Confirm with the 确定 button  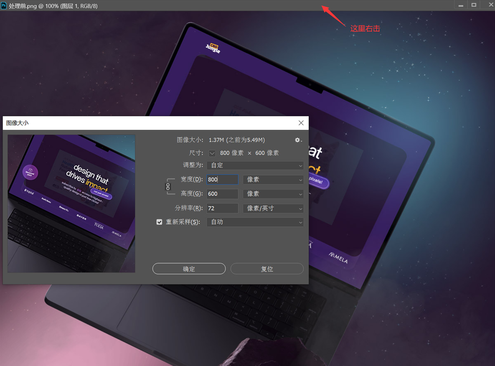pyautogui.click(x=189, y=269)
